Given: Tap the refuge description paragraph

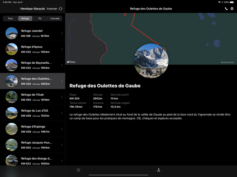Looking at the screenshot, I should click(150, 116).
